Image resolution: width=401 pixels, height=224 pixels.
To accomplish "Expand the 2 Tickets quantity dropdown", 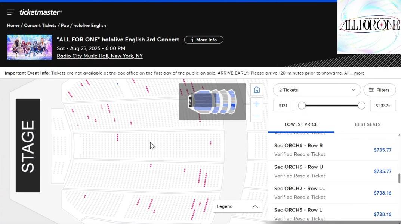I will (x=317, y=90).
